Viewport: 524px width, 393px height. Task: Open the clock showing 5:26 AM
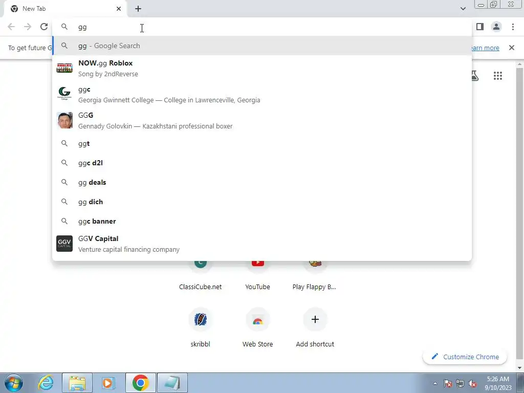pos(497,383)
